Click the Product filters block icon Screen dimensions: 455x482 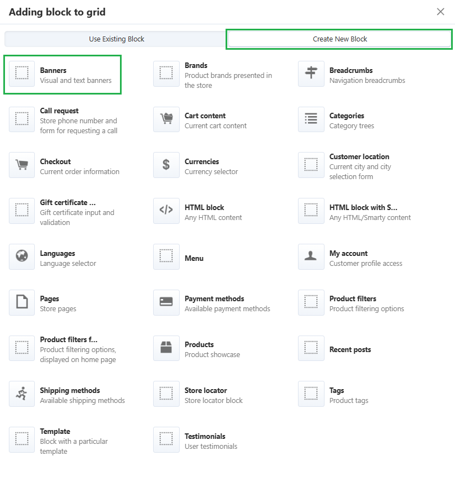(x=311, y=302)
